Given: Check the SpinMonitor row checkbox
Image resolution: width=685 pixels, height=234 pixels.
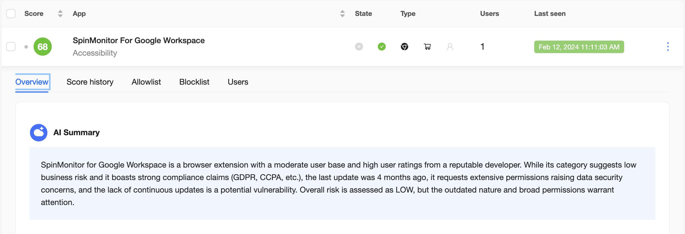Looking at the screenshot, I should coord(11,47).
